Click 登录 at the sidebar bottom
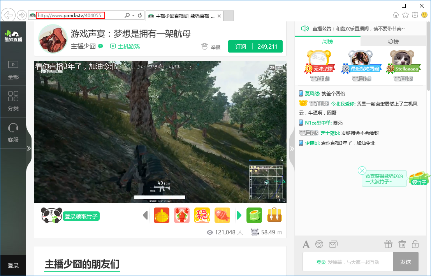The width and height of the screenshot is (431, 276). pos(13,265)
